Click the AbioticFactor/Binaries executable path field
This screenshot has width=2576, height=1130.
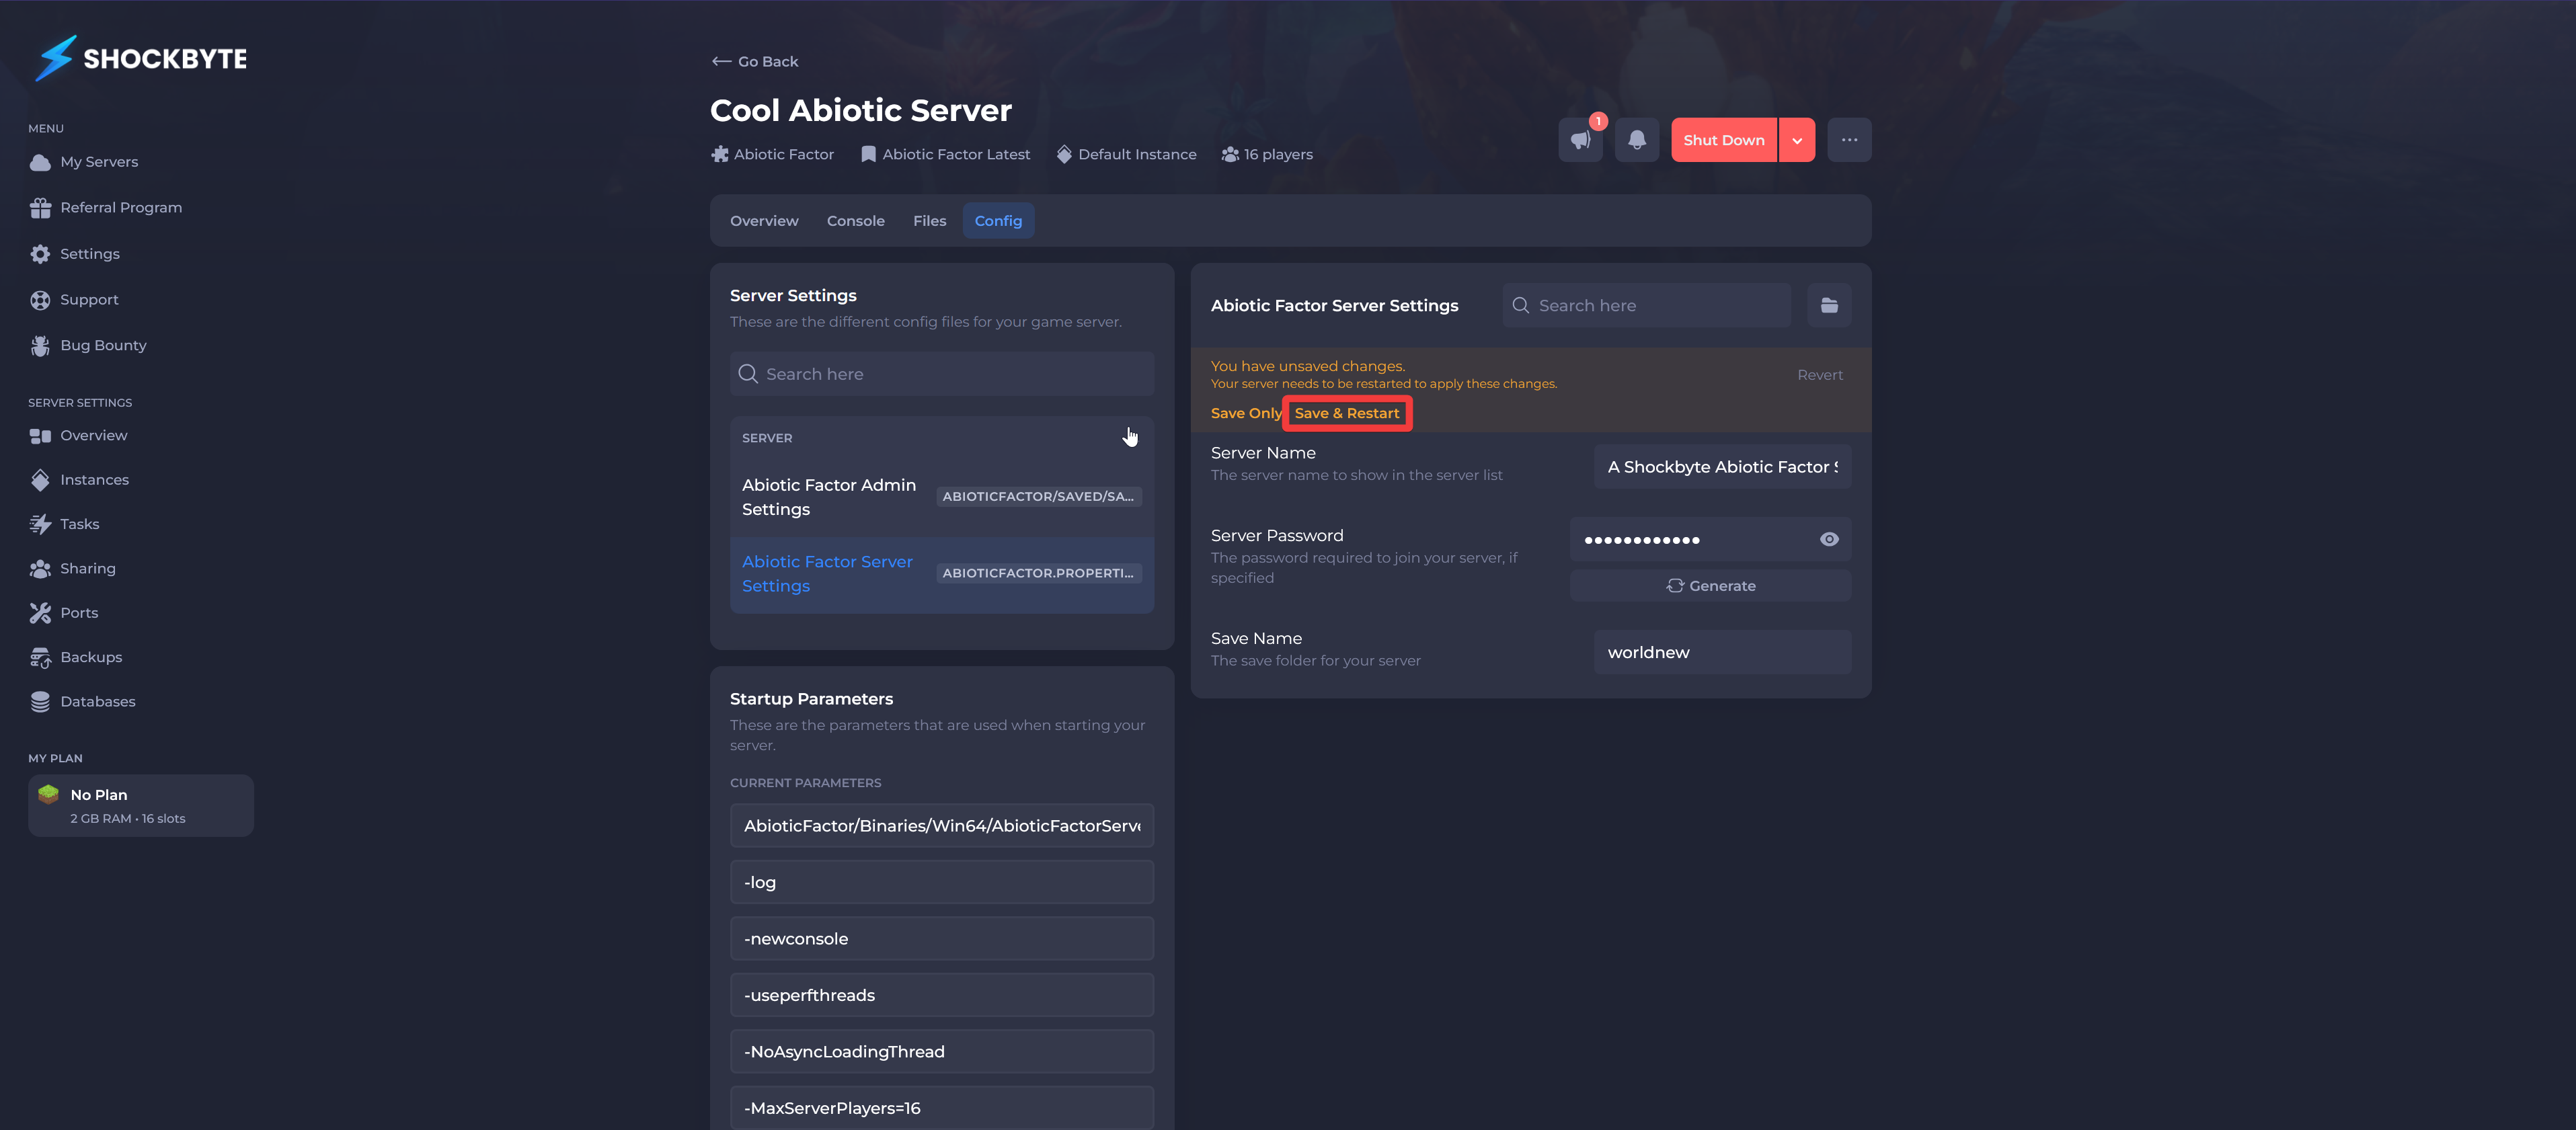tap(942, 826)
